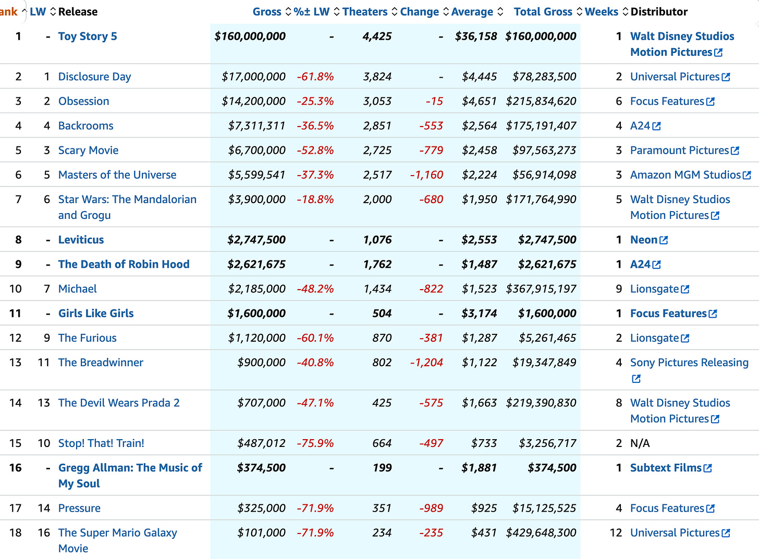Open The Breadwinner release link
Image resolution: width=759 pixels, height=559 pixels.
click(101, 362)
